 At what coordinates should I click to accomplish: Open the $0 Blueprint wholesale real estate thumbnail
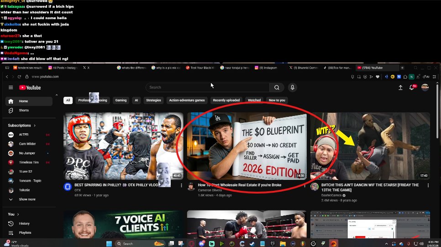[x=247, y=146]
